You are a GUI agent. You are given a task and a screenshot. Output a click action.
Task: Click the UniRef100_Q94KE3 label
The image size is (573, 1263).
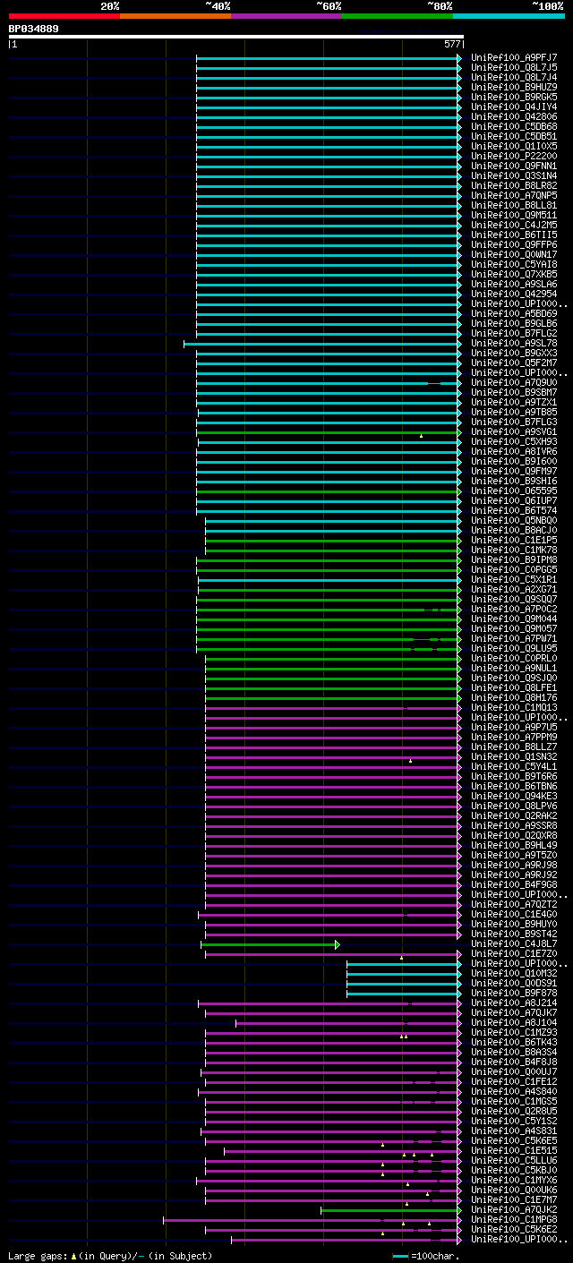pos(514,796)
